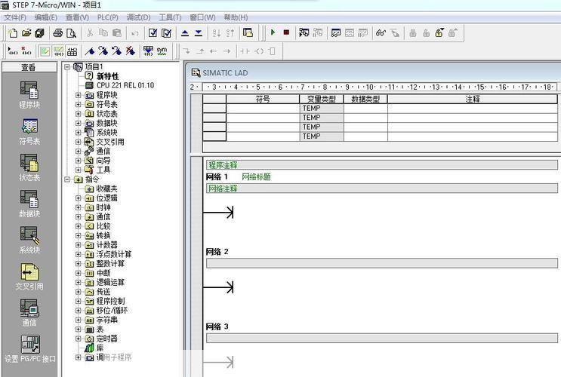Select CPU 221 REL 01.10 tree item
The height and width of the screenshot is (377, 561).
pyautogui.click(x=125, y=85)
